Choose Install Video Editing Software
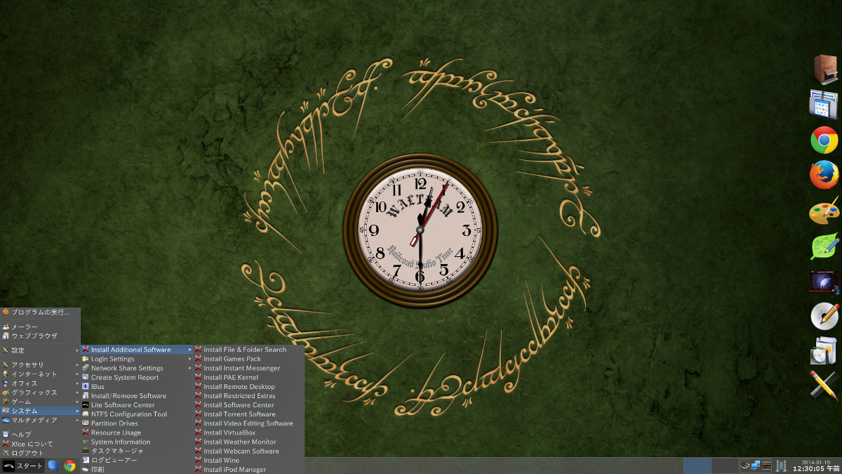842x474 pixels. pyautogui.click(x=249, y=423)
